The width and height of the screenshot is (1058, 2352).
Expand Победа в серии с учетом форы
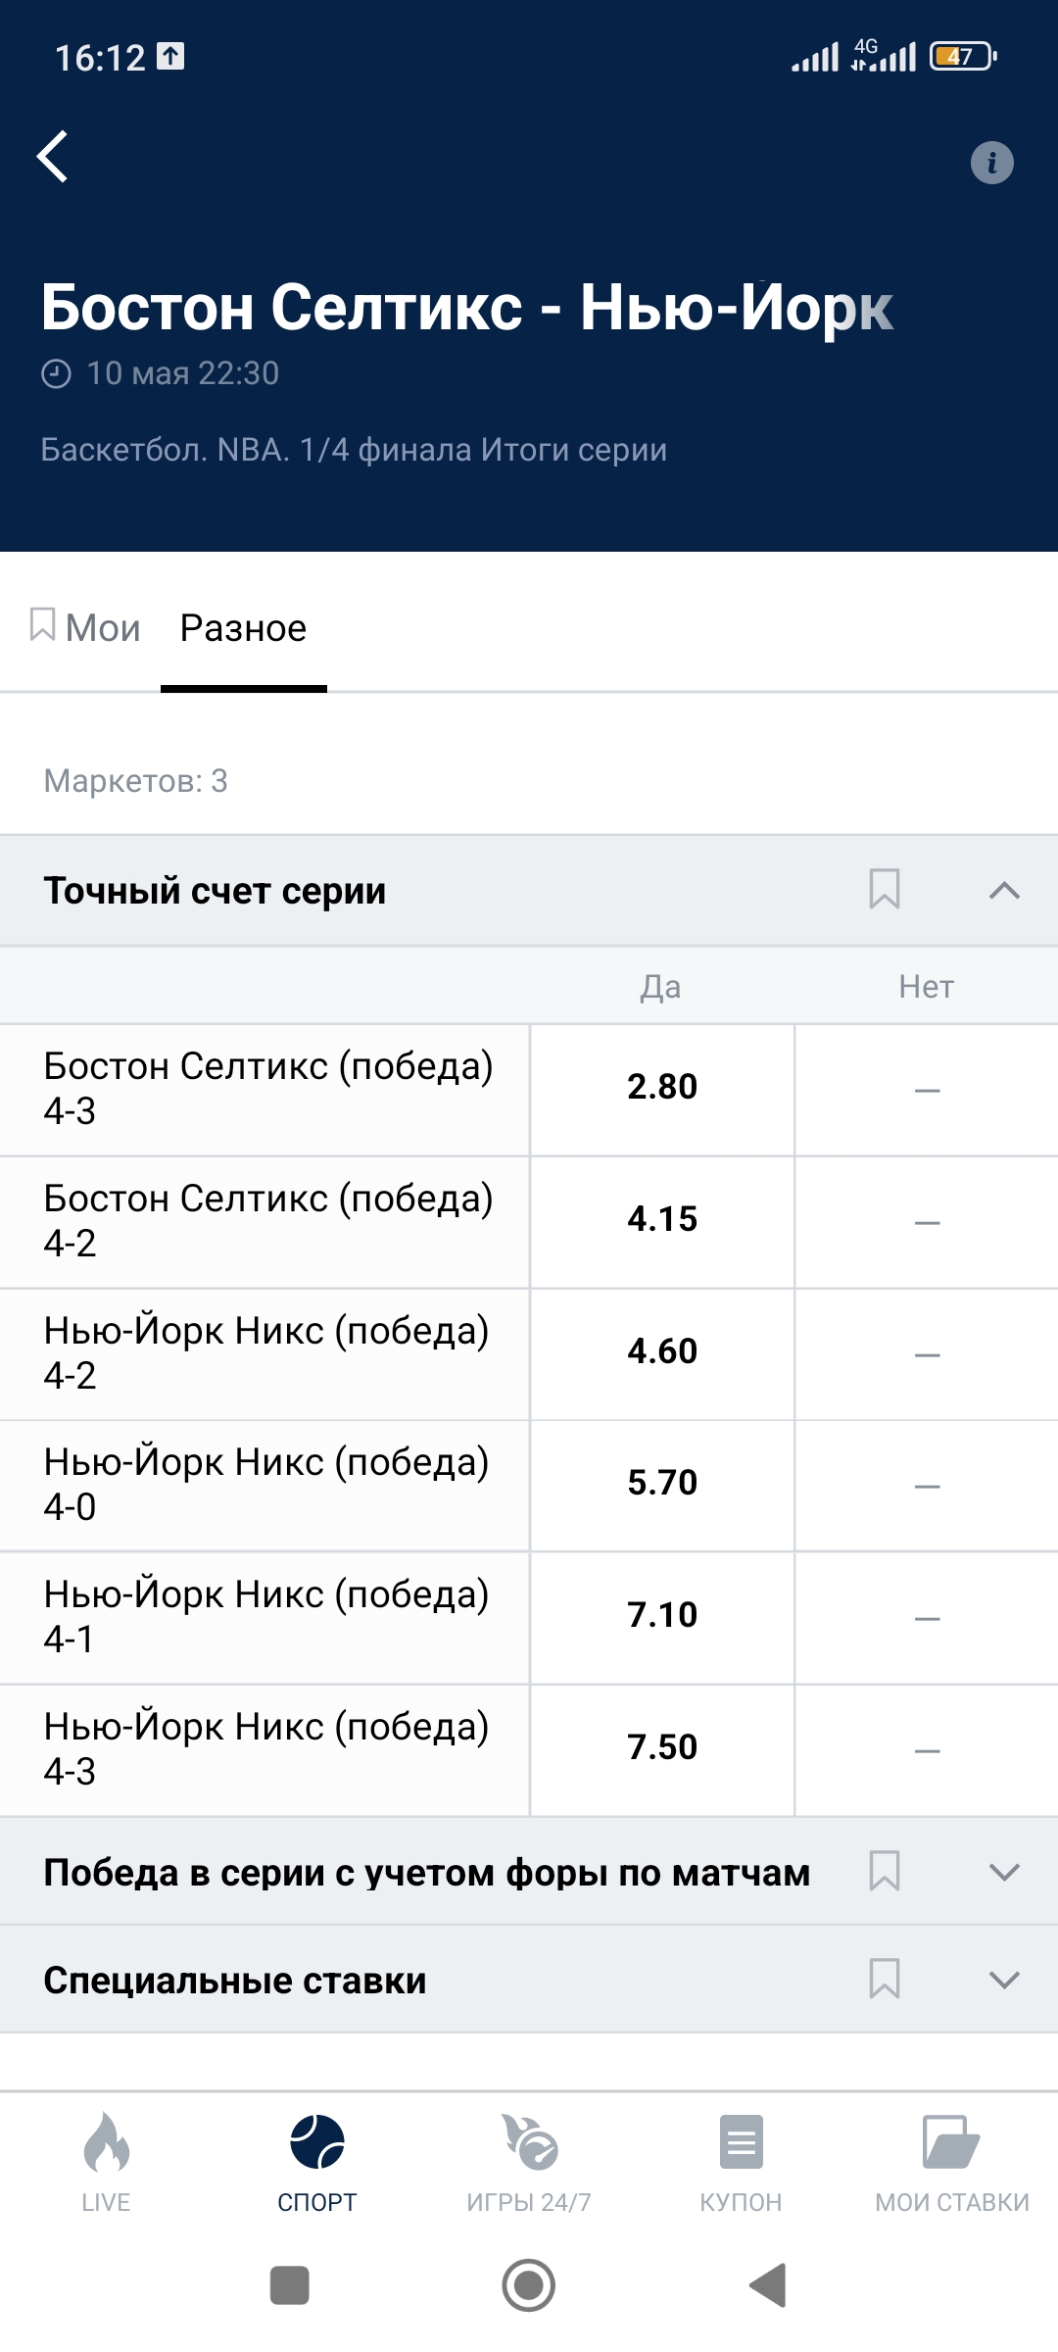1004,1872
